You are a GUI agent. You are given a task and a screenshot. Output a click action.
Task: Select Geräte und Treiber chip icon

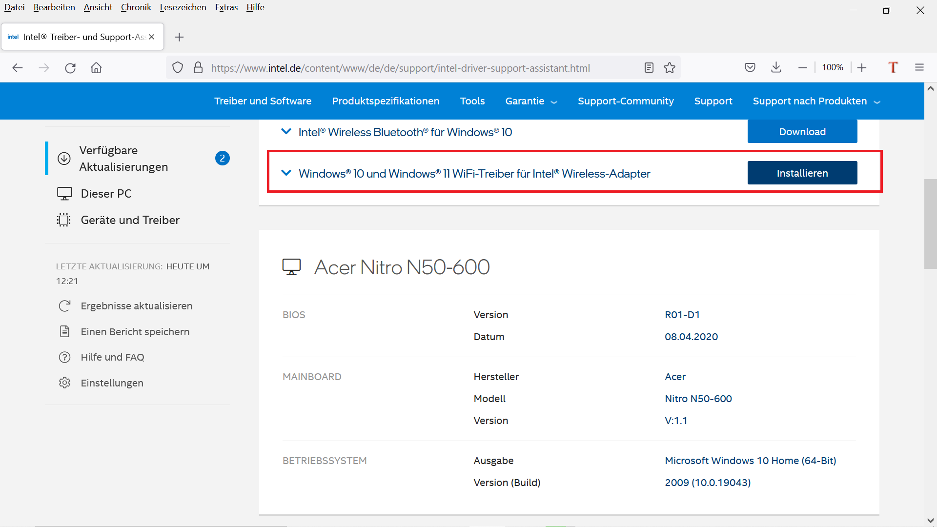coord(64,220)
